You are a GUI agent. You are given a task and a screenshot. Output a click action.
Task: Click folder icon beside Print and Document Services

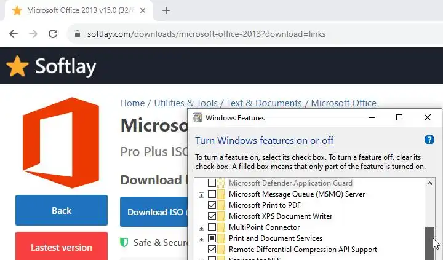(x=221, y=238)
